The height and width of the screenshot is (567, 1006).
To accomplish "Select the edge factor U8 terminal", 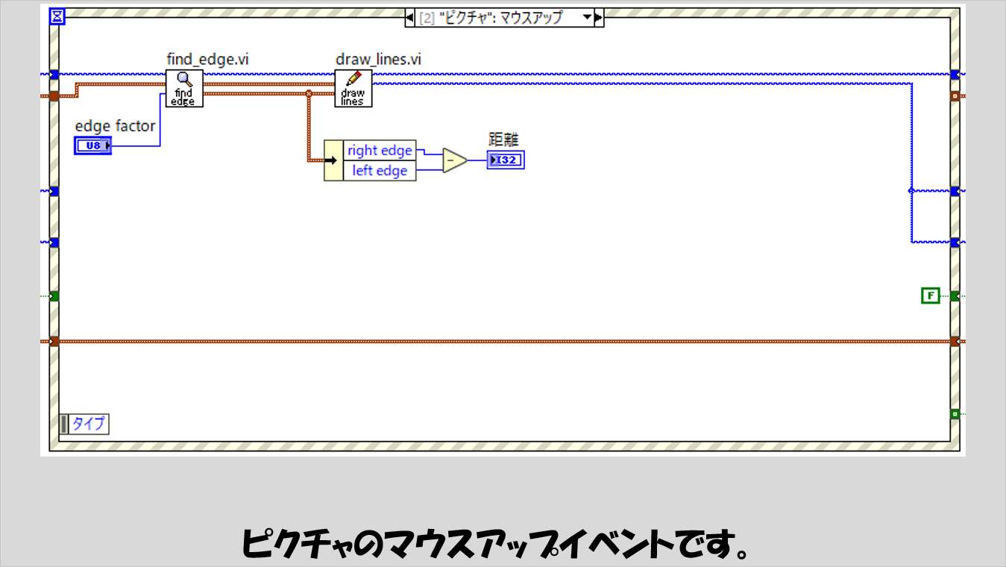I will (x=93, y=145).
